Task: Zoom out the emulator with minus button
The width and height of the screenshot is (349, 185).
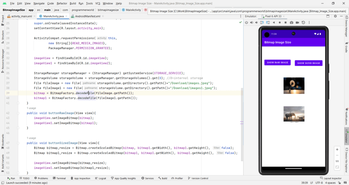Action: 337,155
